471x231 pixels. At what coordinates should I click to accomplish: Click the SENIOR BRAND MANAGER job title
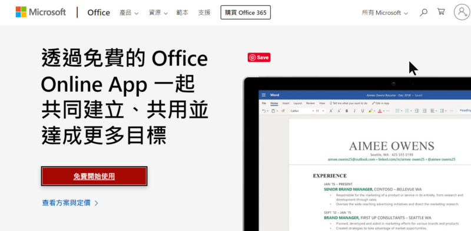point(349,190)
